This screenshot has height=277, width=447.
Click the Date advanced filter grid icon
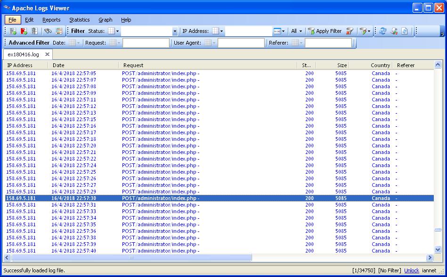point(74,43)
